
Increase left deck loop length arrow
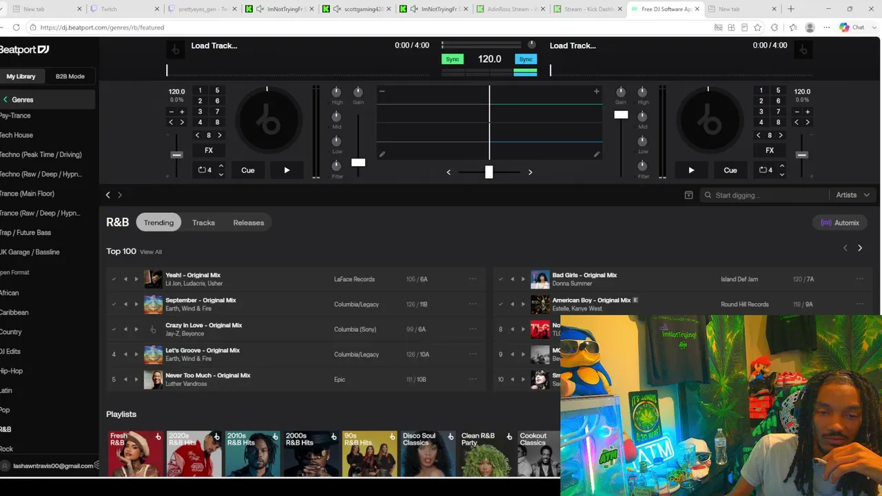(221, 166)
